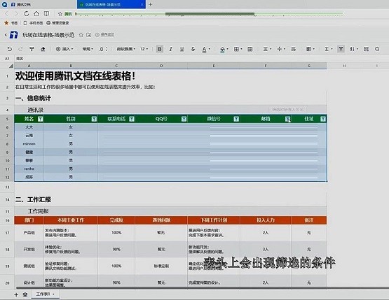Open the table style menu

coord(310,49)
